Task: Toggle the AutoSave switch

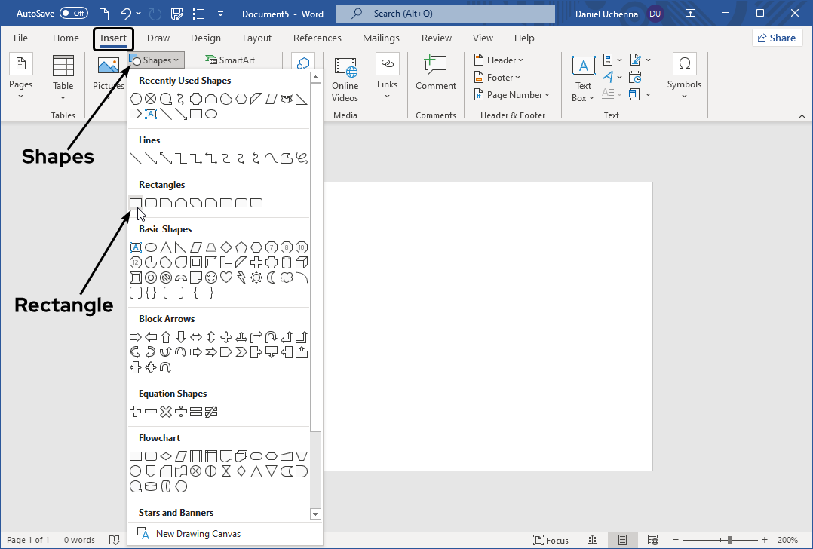Action: pyautogui.click(x=73, y=14)
